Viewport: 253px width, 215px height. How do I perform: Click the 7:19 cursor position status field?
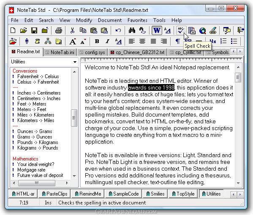pyautogui.click(x=24, y=203)
